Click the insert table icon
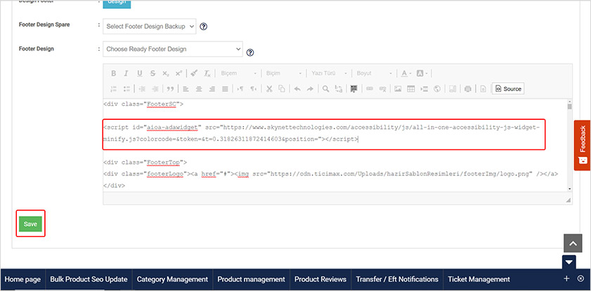The width and height of the screenshot is (591, 291). [x=411, y=89]
